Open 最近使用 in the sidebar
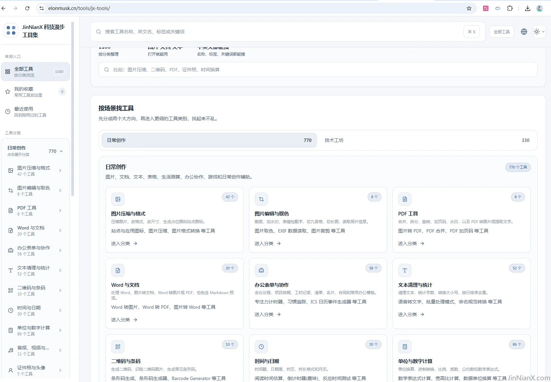Screen dimensions: 551x382 pyautogui.click(x=36, y=112)
